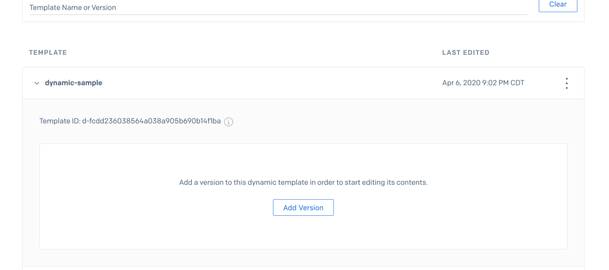Select the LAST EDITED column header
Viewport: 609px width, 270px height.
click(x=466, y=52)
